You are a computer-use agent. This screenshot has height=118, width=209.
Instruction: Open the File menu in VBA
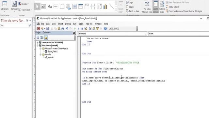pyautogui.click(x=42, y=24)
